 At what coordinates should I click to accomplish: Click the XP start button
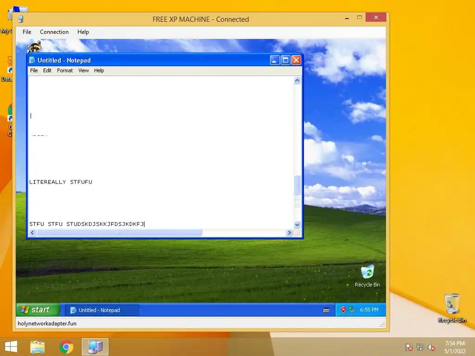38,310
